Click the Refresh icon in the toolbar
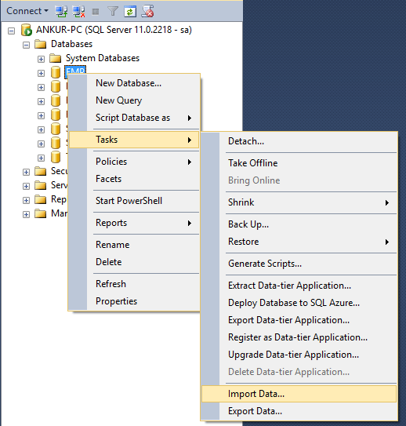The height and width of the screenshot is (426, 406). click(130, 12)
